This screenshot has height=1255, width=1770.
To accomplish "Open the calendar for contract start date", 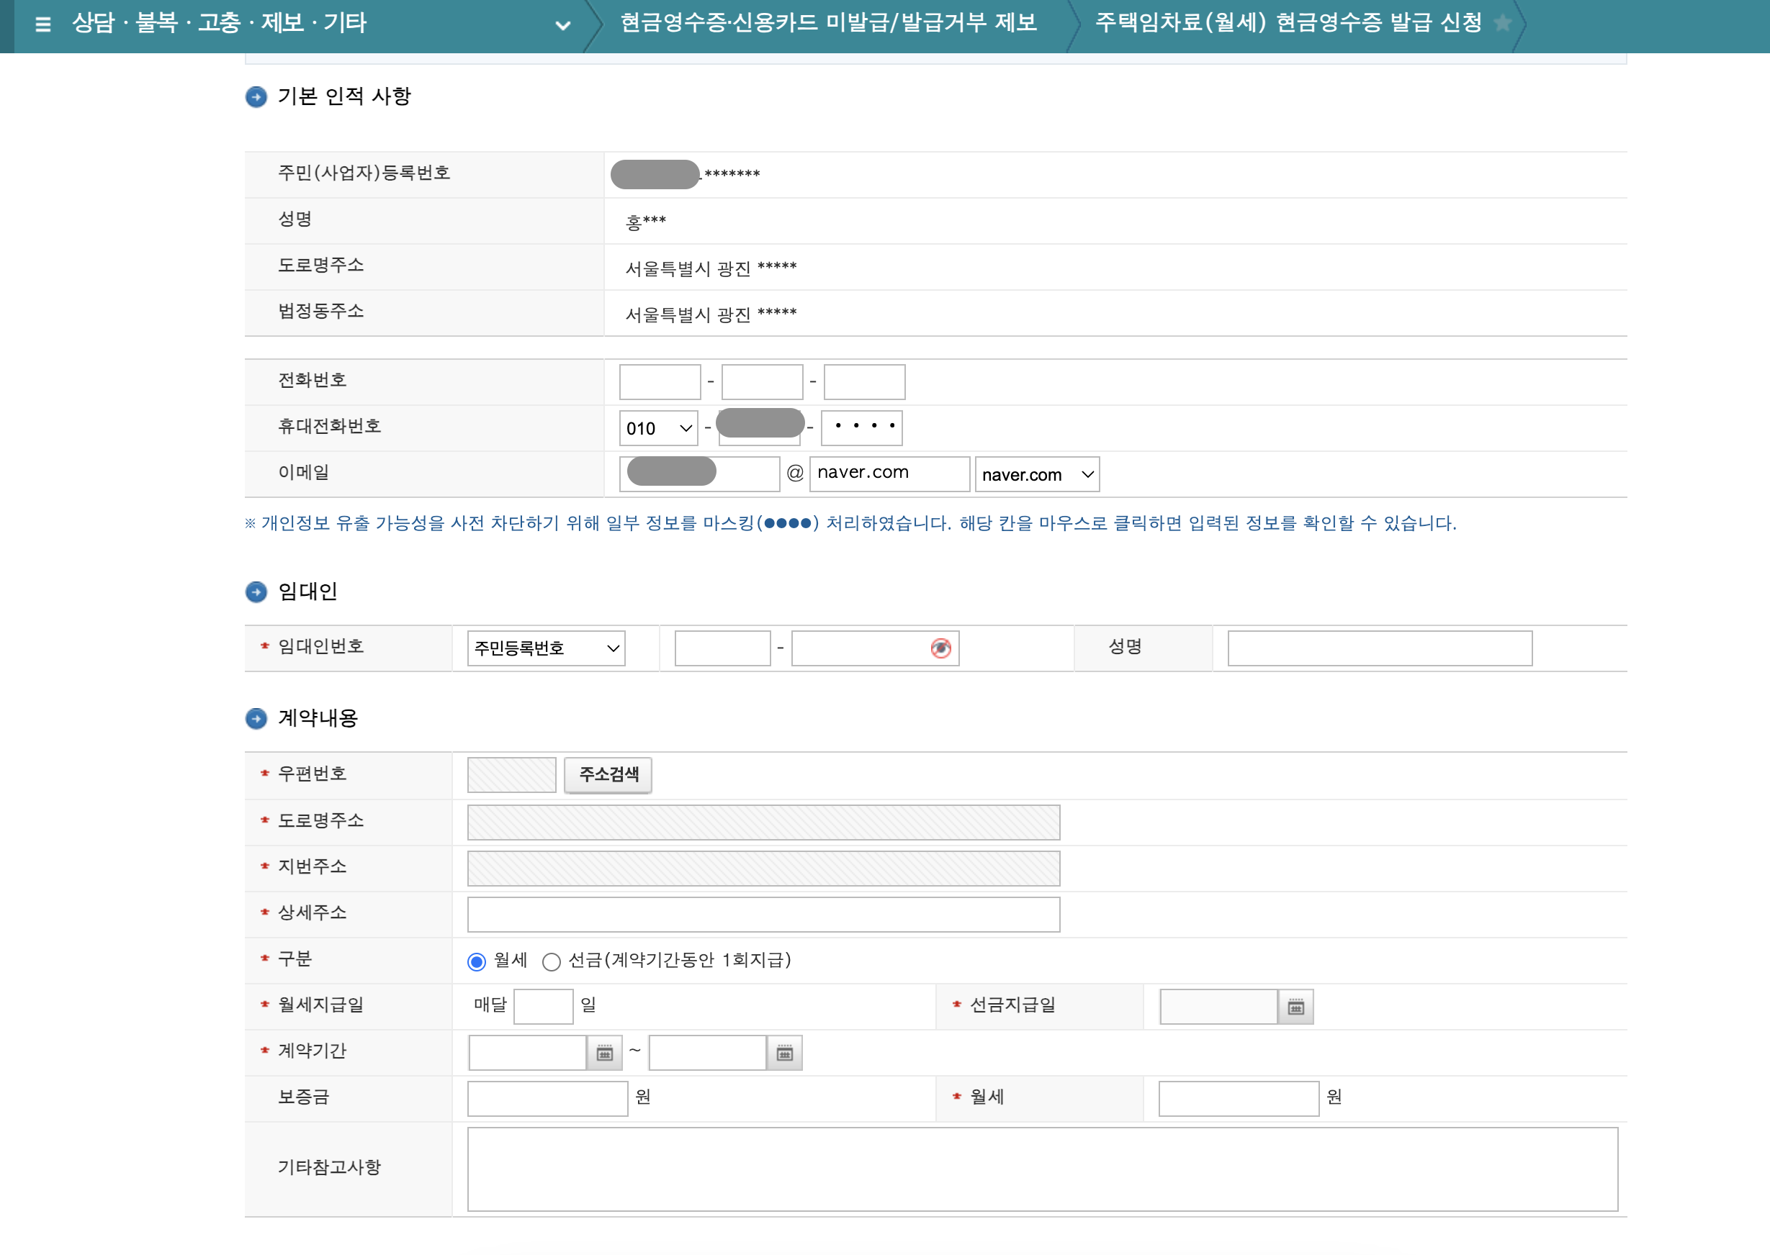I will [606, 1052].
